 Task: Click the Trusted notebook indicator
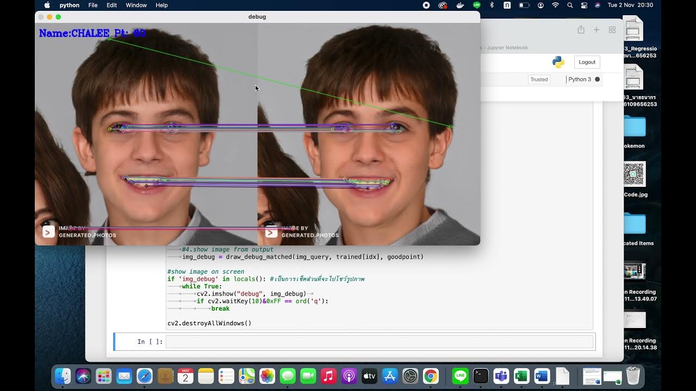539,79
